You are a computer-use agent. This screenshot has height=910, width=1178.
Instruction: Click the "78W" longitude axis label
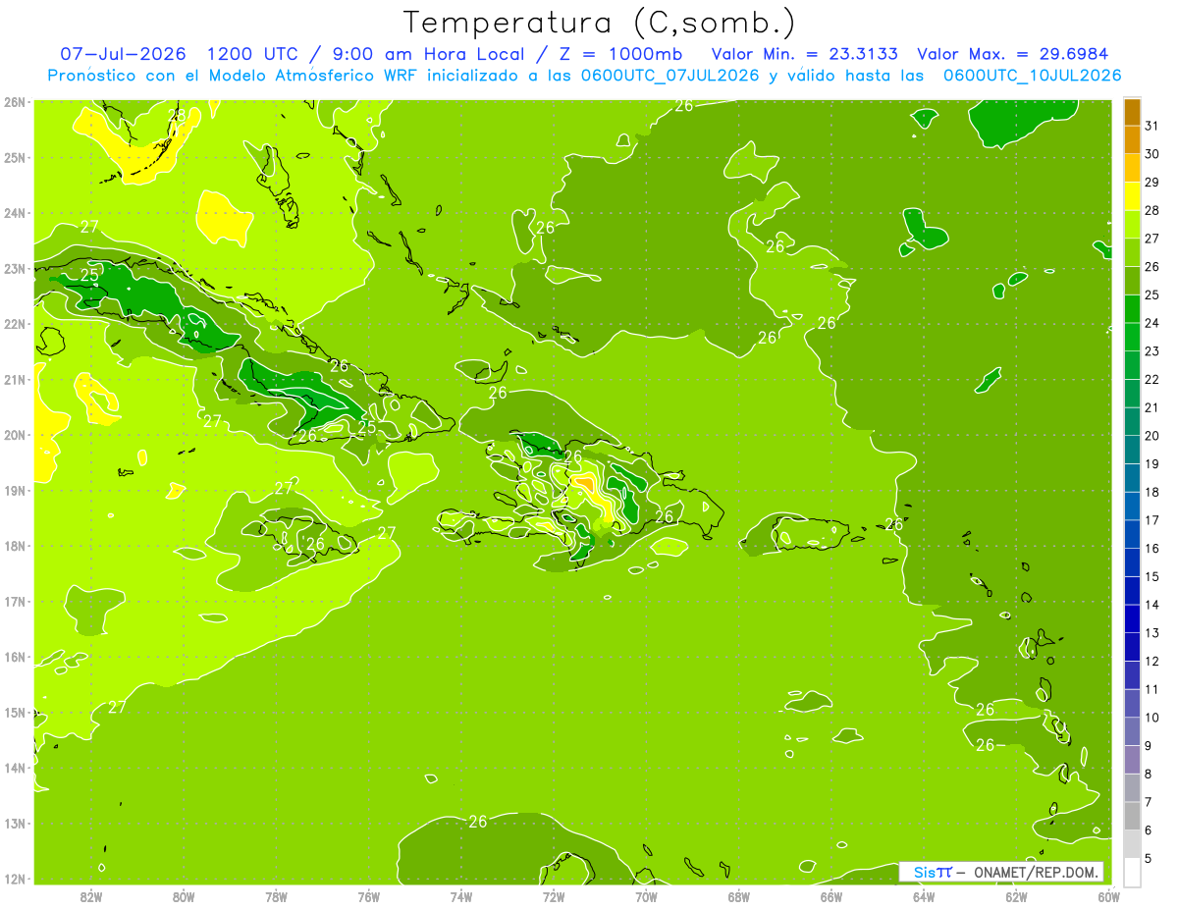coord(276,897)
